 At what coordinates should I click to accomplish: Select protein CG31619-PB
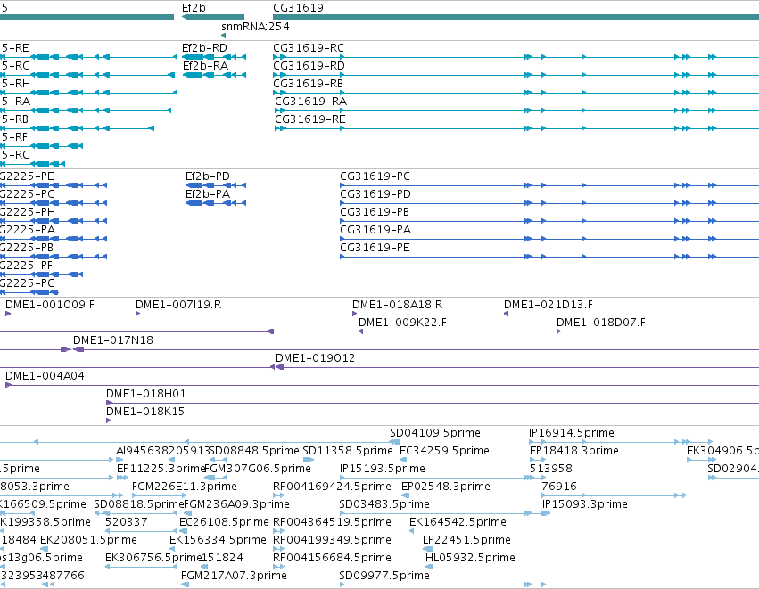click(x=375, y=212)
